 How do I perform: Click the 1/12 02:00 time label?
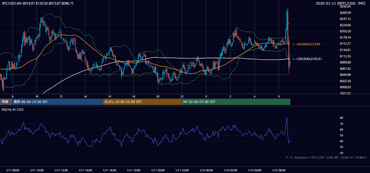tap(230, 170)
